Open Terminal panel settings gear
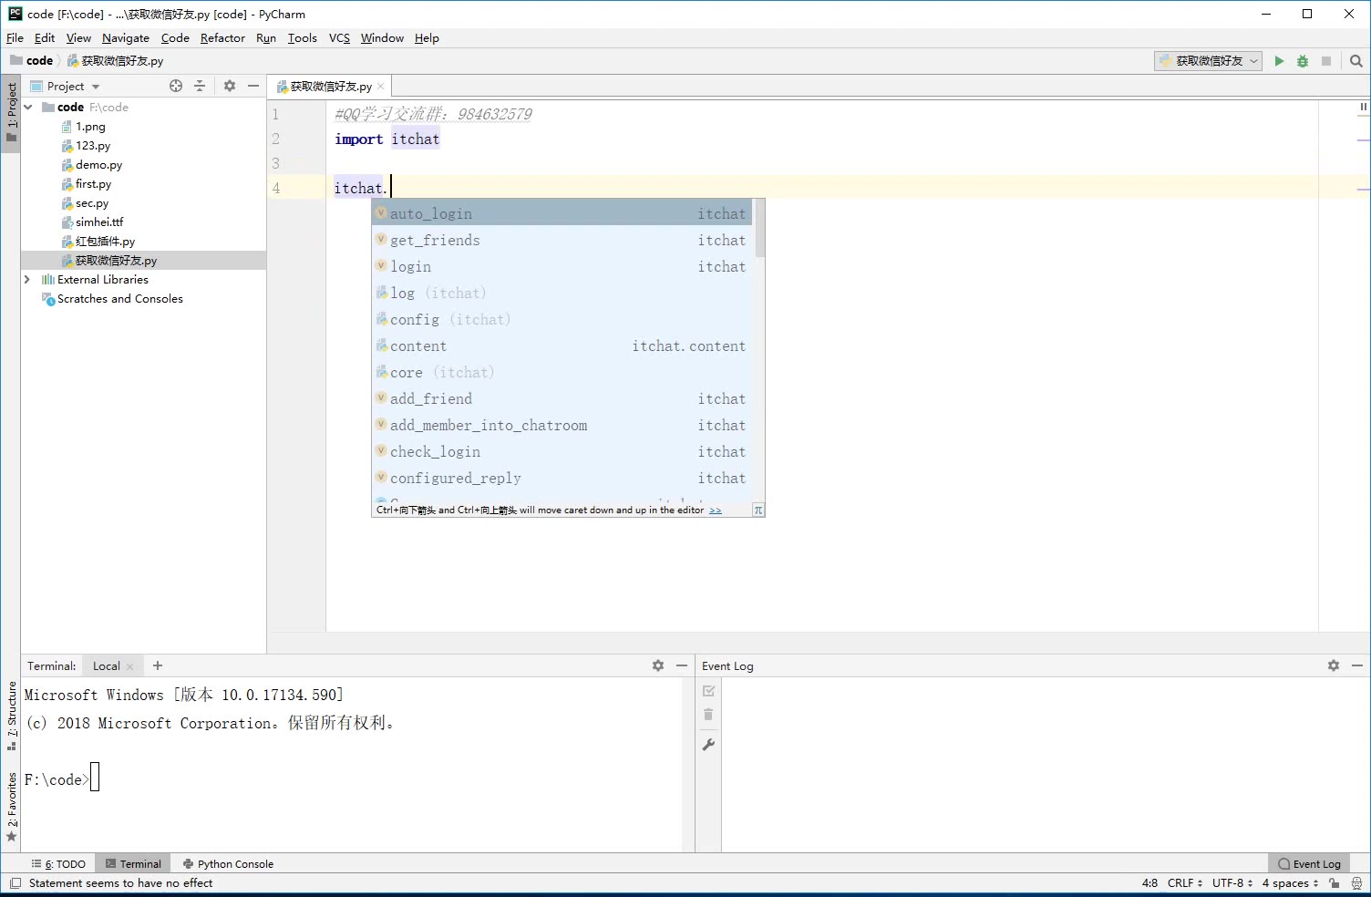 [x=658, y=665]
